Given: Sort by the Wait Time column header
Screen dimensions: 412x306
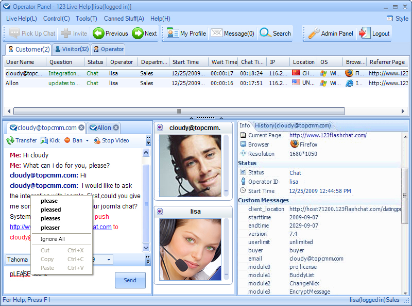Looking at the screenshot, I should [x=224, y=62].
